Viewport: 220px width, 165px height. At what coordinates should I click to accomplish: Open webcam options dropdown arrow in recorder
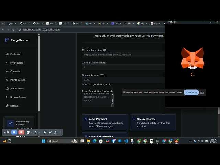tap(31, 132)
